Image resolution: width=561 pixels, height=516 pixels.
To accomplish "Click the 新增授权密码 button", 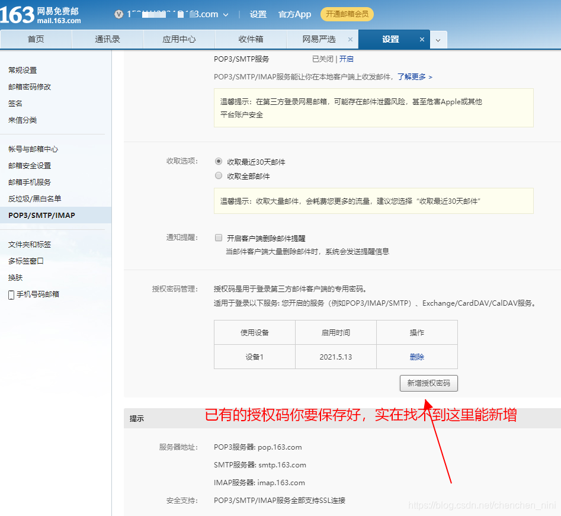I will pos(429,383).
